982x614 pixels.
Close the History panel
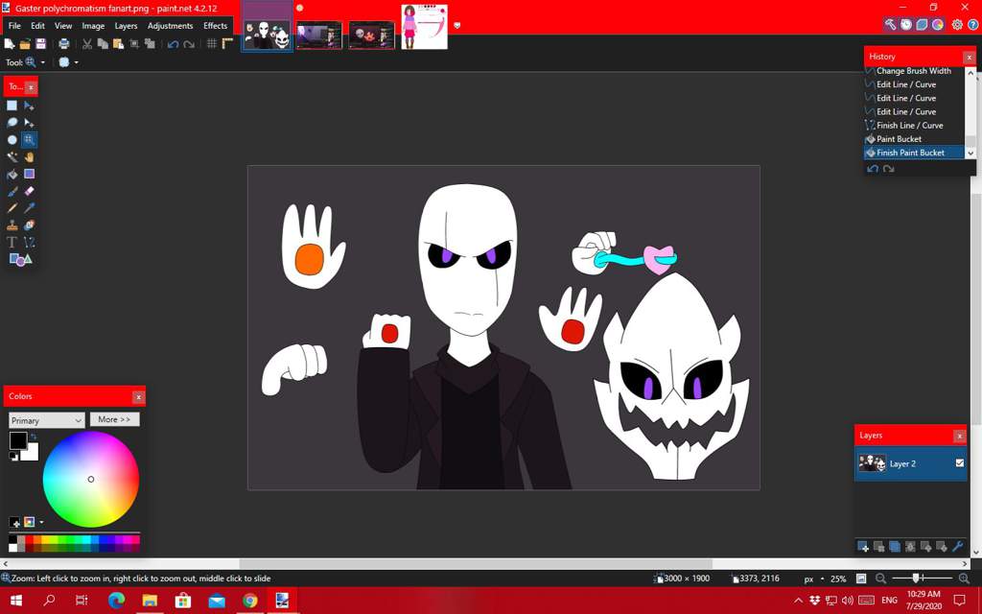969,57
